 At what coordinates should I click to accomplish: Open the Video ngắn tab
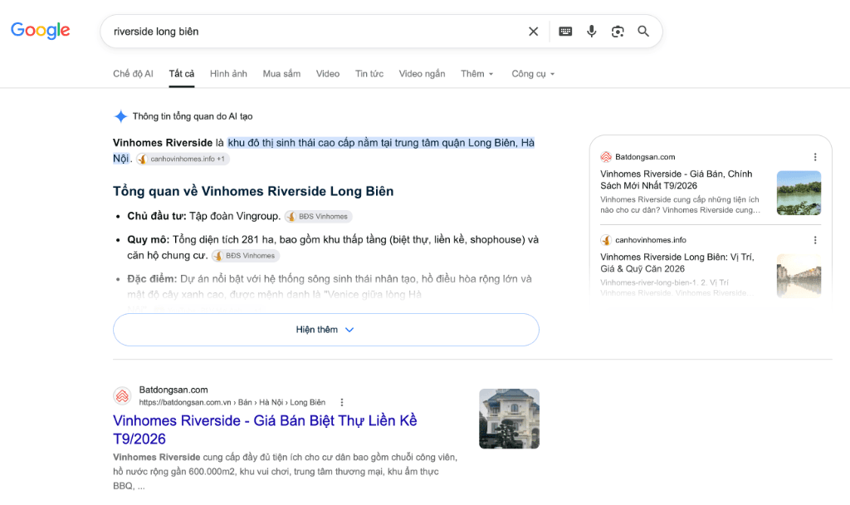pyautogui.click(x=423, y=74)
